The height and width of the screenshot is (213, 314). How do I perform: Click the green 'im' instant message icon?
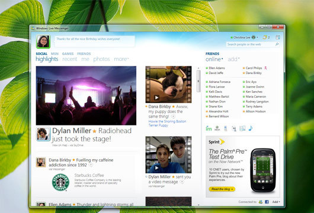click(x=209, y=128)
